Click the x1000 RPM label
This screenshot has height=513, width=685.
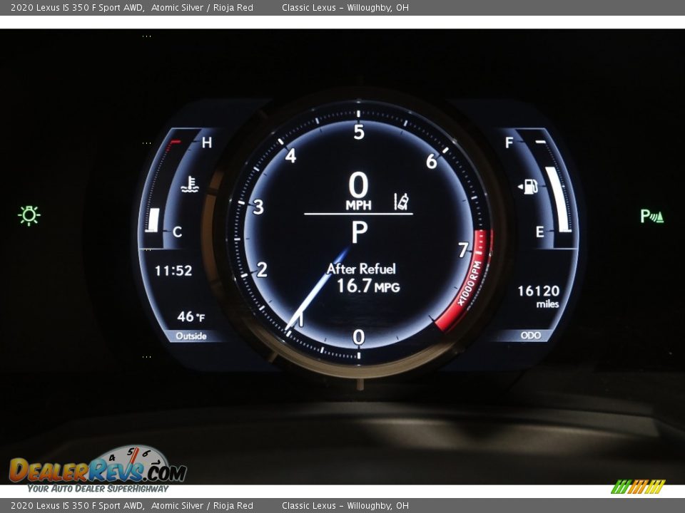coord(470,284)
